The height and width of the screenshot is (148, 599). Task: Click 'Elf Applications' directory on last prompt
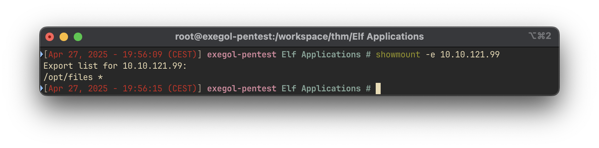tap(321, 89)
